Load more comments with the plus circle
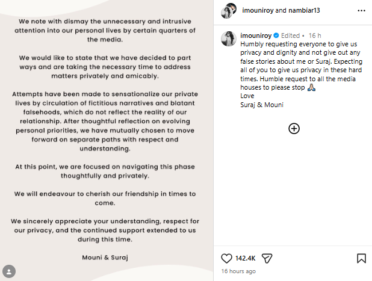Screen dimensions: 372x281 tap(294, 129)
